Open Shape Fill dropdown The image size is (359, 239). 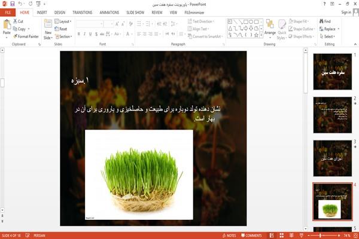[x=299, y=22]
